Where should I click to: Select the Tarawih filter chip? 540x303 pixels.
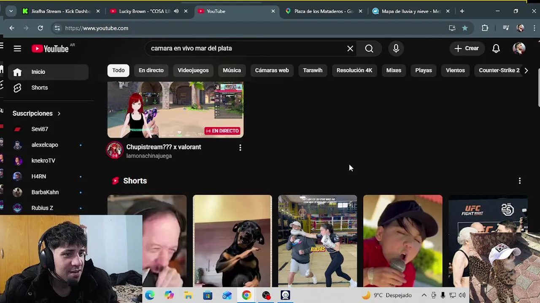(x=313, y=71)
